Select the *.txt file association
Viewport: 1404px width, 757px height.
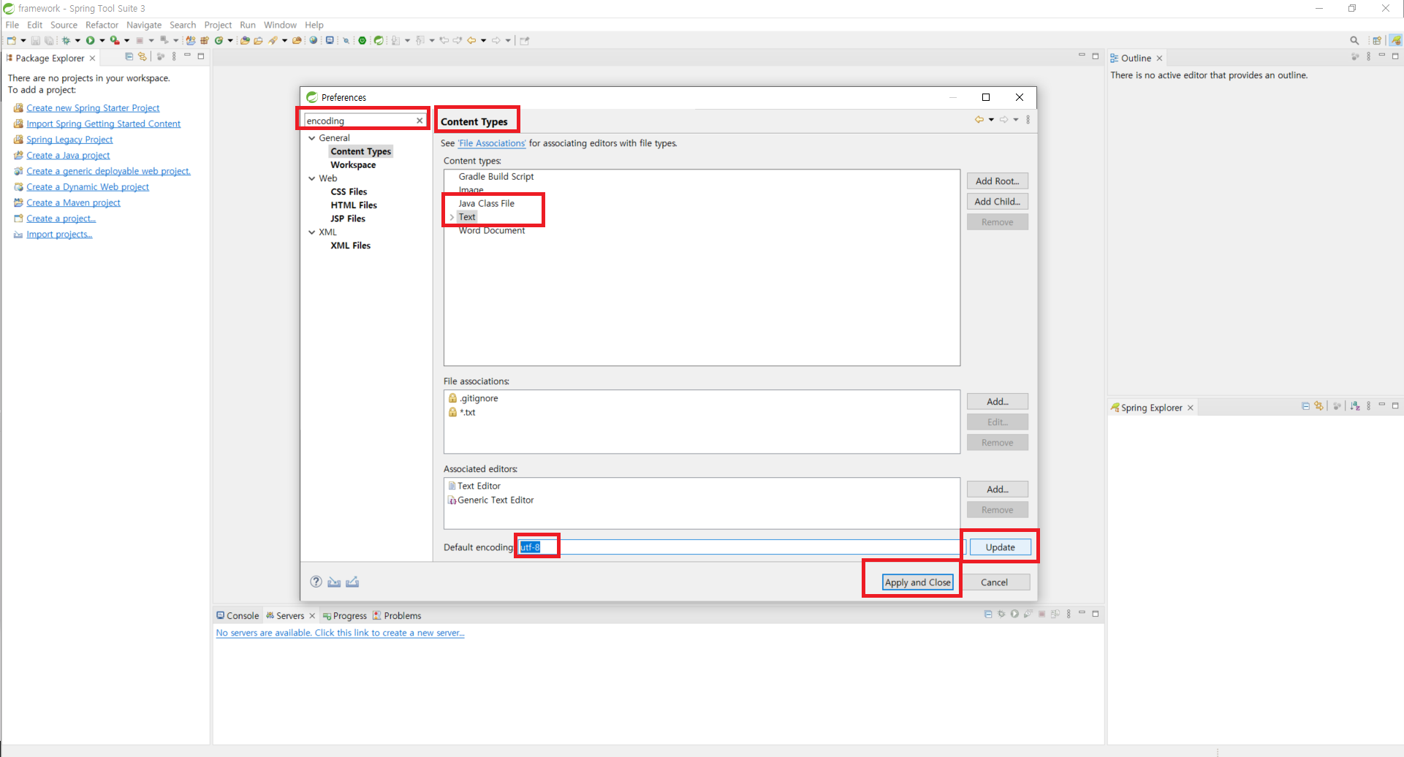click(x=467, y=412)
